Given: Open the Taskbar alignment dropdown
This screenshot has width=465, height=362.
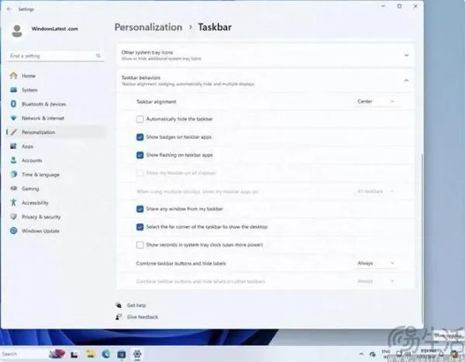Looking at the screenshot, I should pos(376,102).
